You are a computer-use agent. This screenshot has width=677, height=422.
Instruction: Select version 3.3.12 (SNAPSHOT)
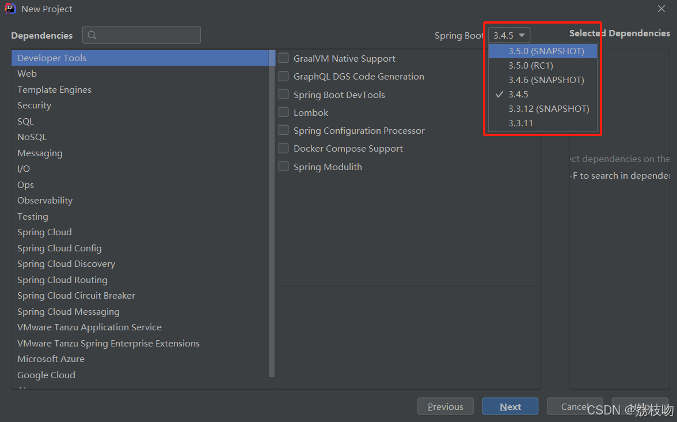pyautogui.click(x=543, y=108)
